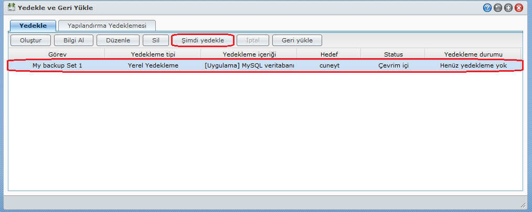This screenshot has width=532, height=212.
Task: Minimize the window with the gray round icon
Action: coord(498,8)
